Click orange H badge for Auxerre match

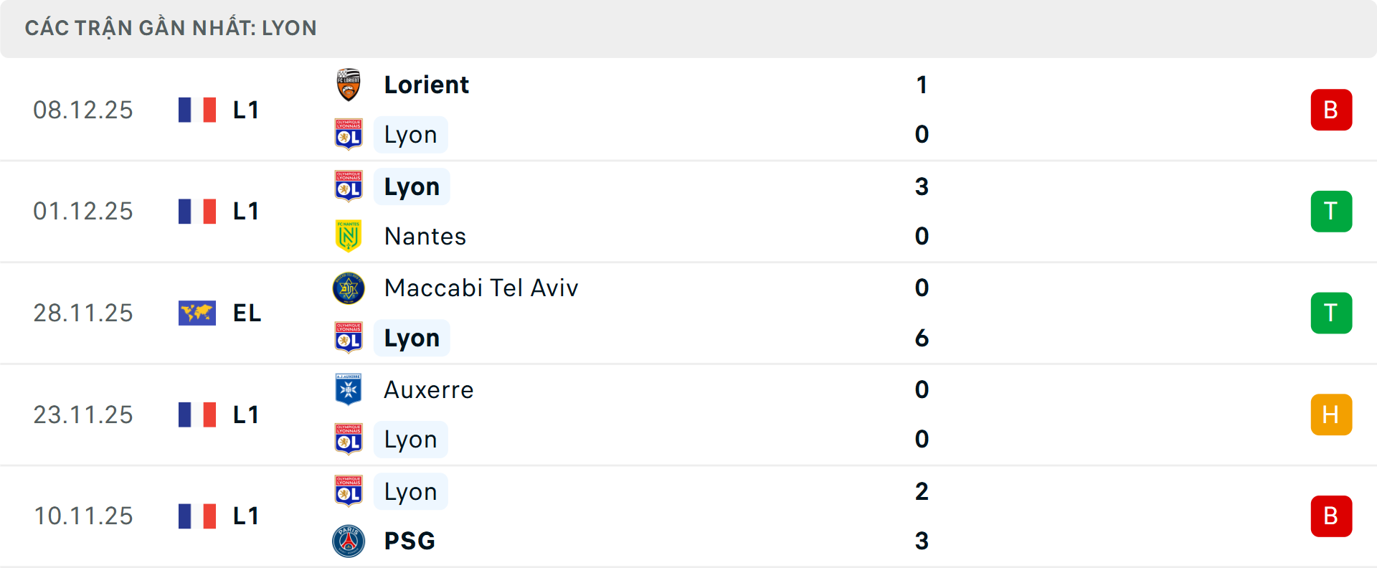point(1331,415)
